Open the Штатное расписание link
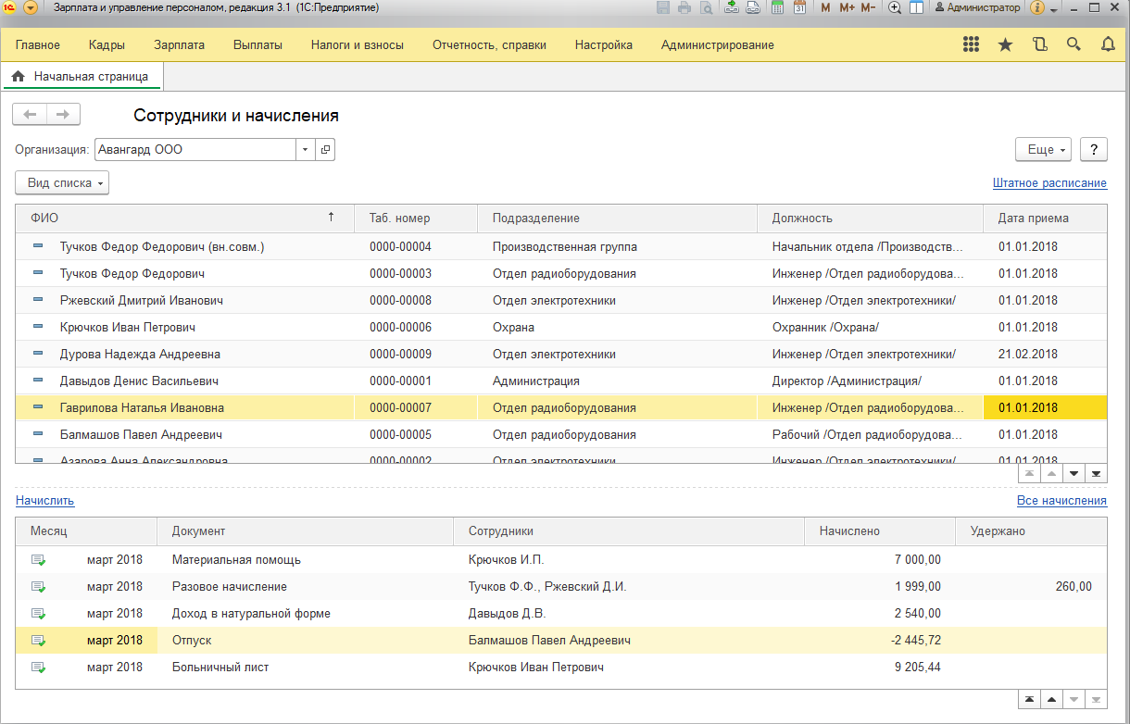This screenshot has width=1130, height=724. pos(1049,183)
